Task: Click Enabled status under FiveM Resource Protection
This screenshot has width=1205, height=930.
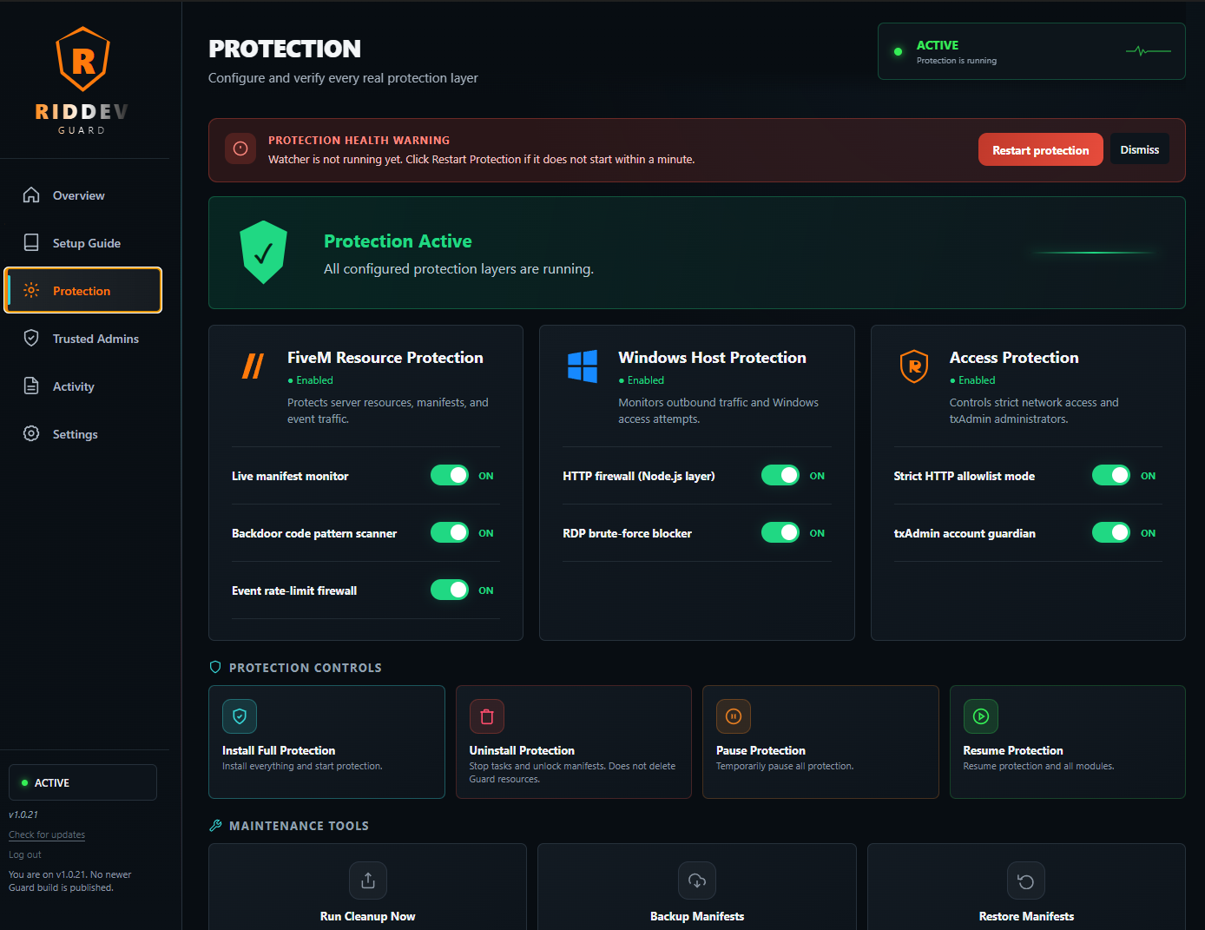Action: pyautogui.click(x=310, y=380)
